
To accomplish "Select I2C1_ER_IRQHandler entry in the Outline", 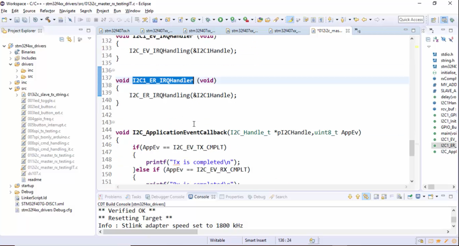I will click(x=448, y=146).
